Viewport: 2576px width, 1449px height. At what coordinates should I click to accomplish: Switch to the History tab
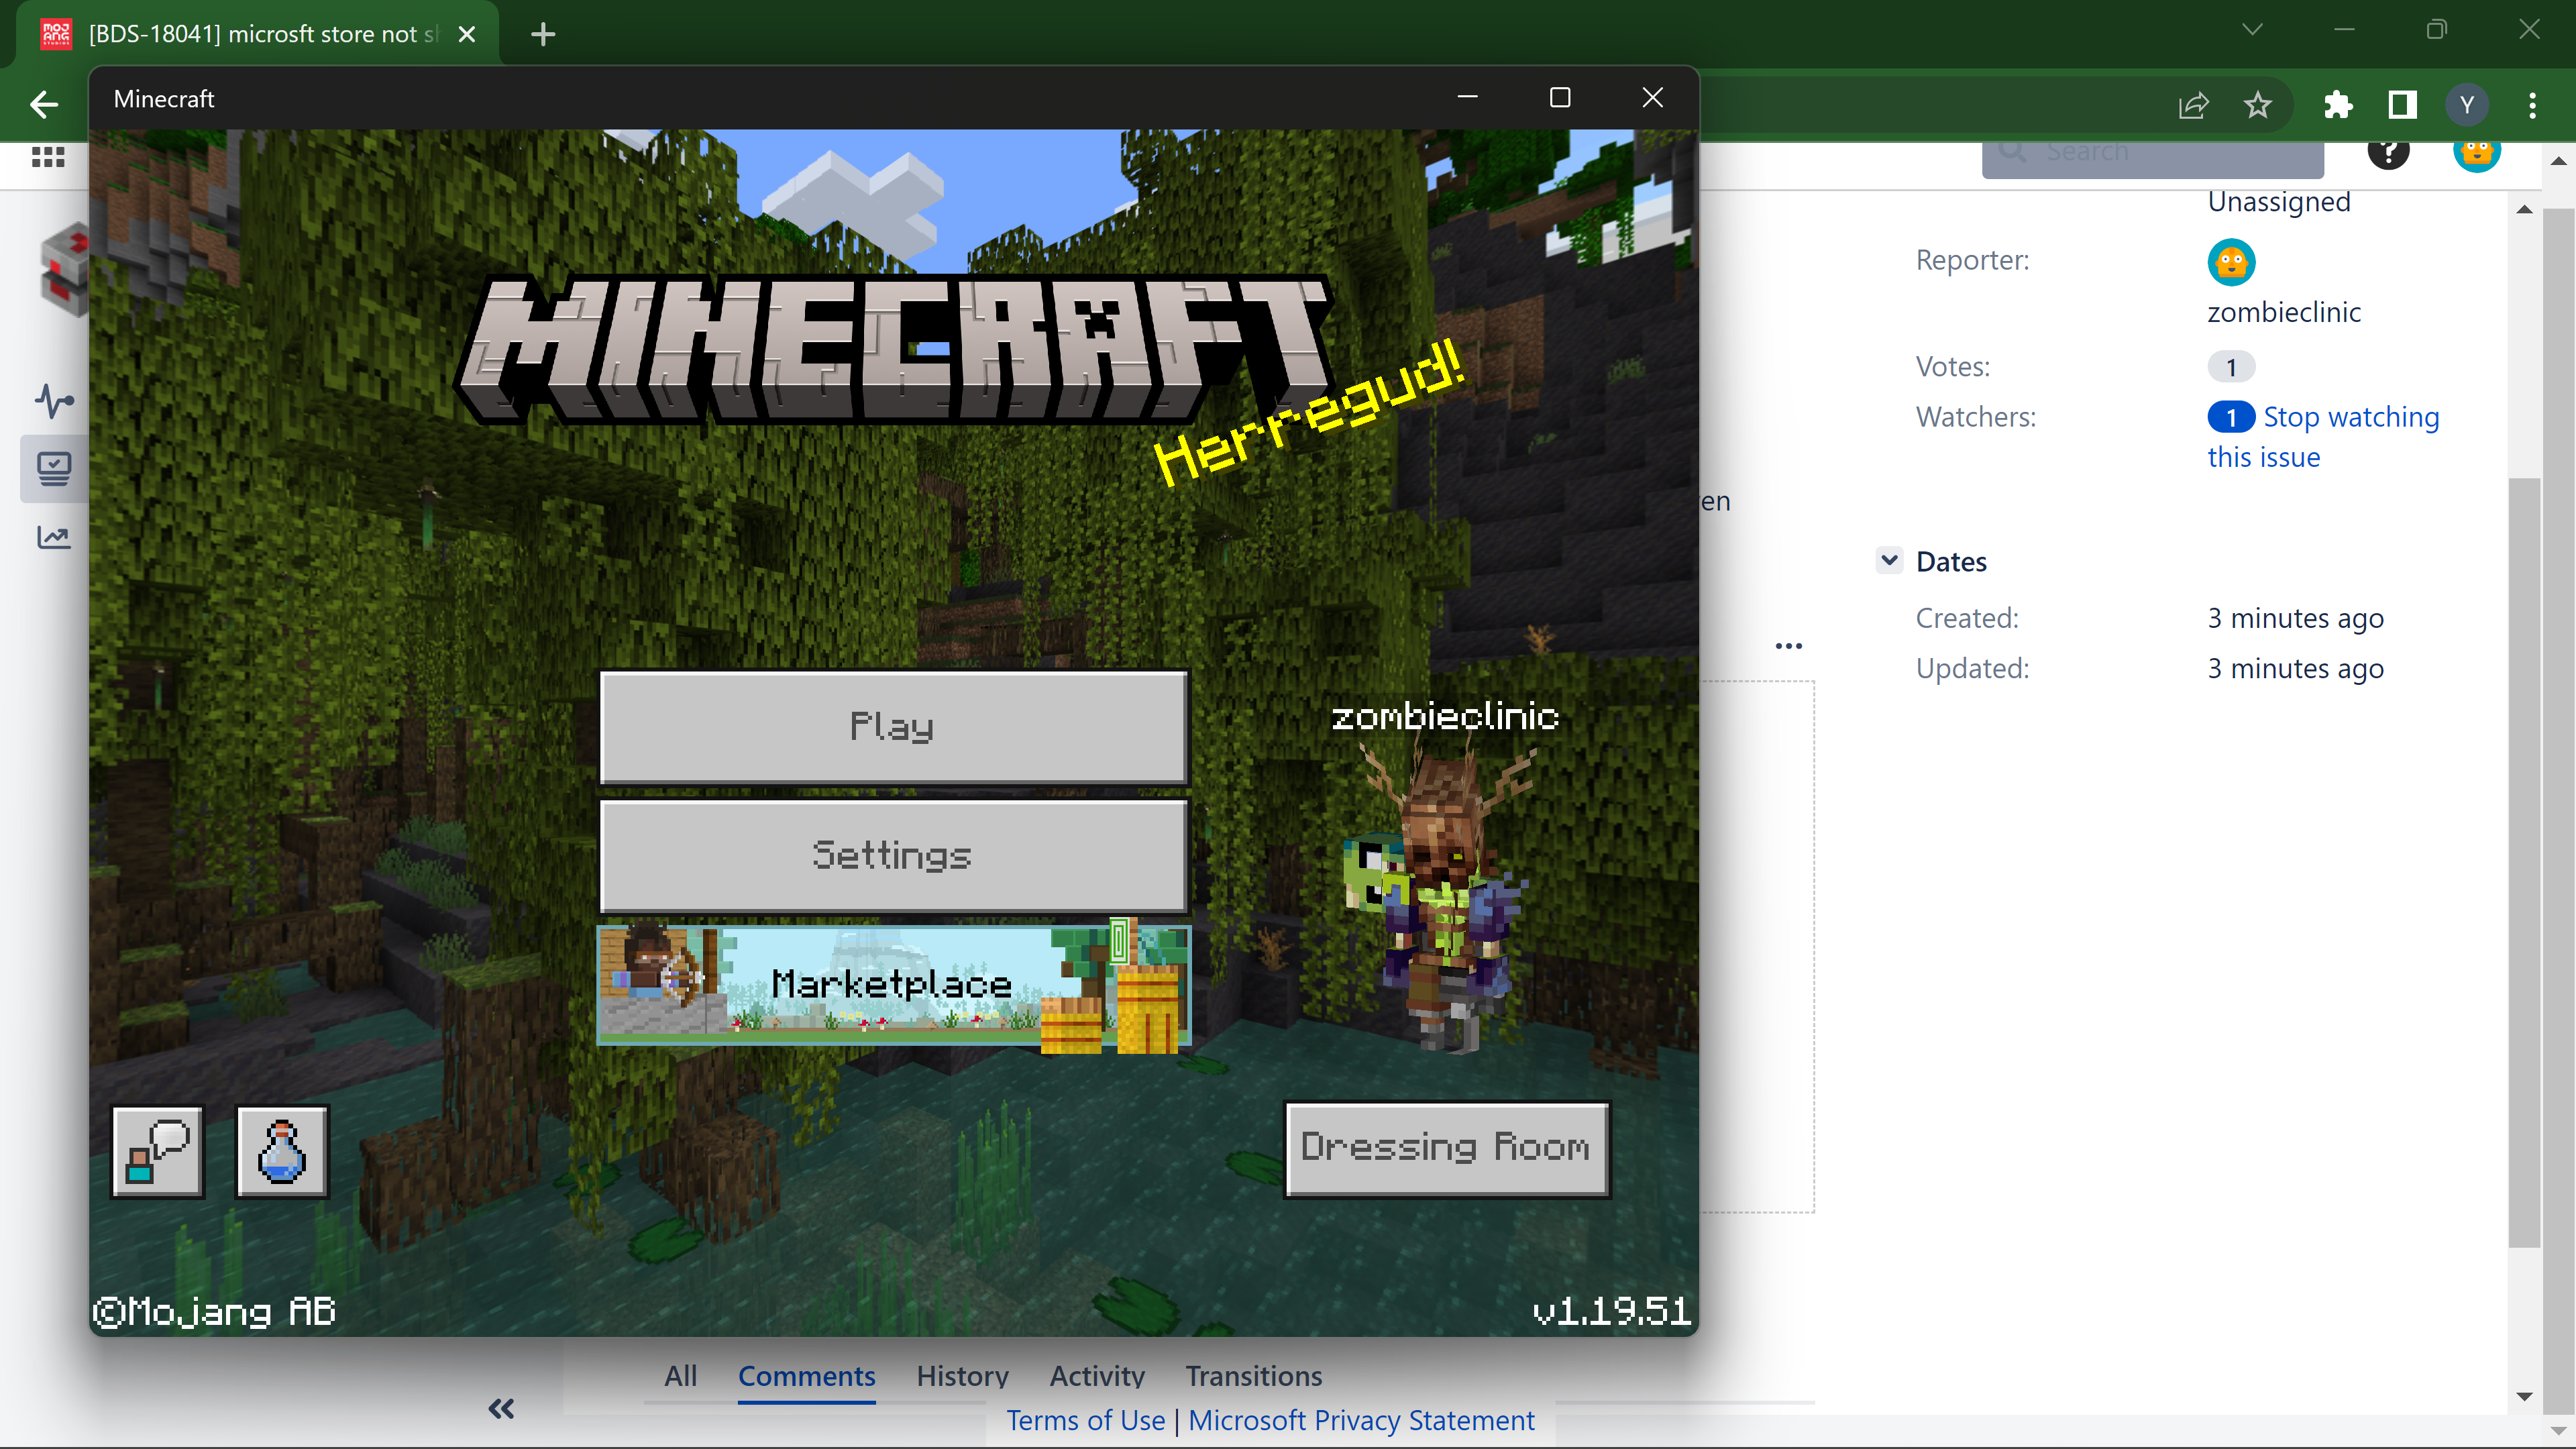click(962, 1376)
